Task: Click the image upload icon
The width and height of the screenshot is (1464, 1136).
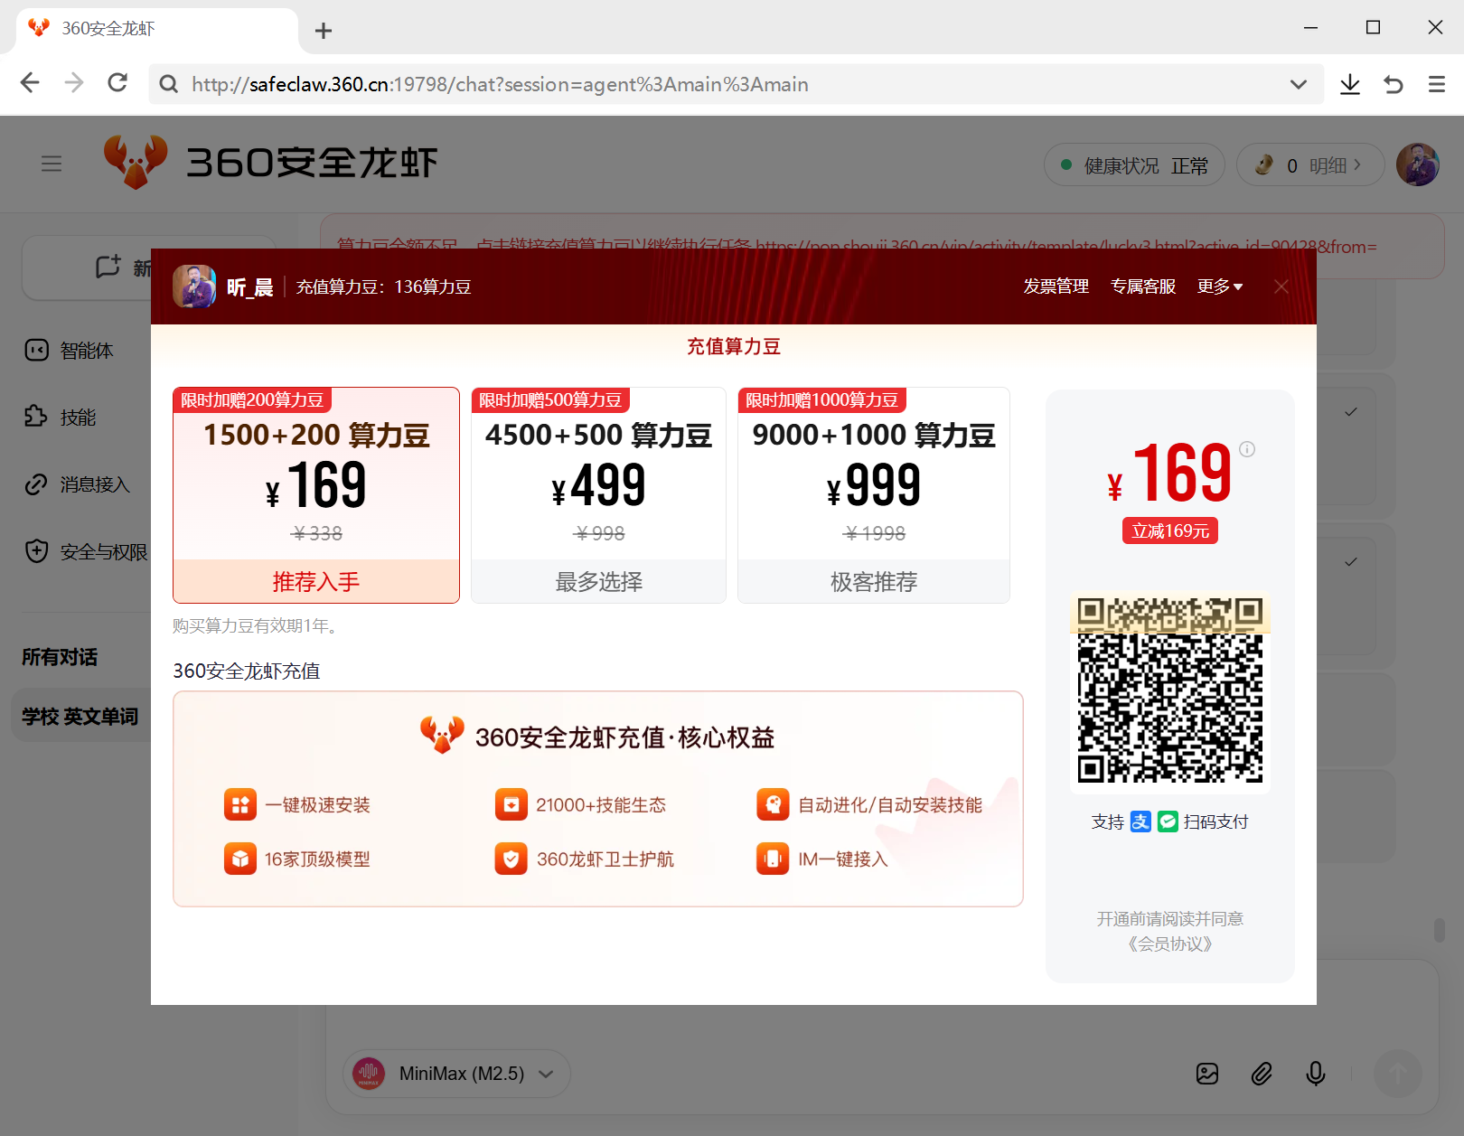Action: (1207, 1074)
